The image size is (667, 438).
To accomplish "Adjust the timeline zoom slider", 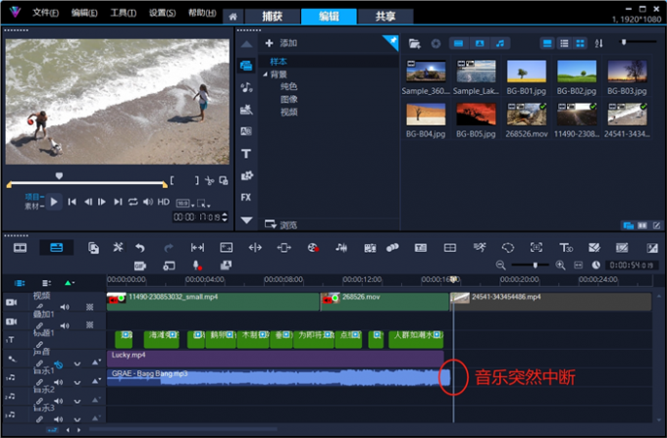I will (x=536, y=266).
